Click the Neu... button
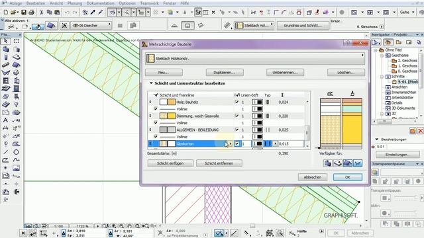 tap(164, 72)
